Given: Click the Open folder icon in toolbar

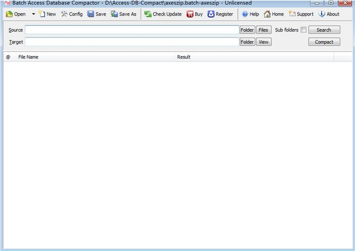Looking at the screenshot, I should point(10,14).
